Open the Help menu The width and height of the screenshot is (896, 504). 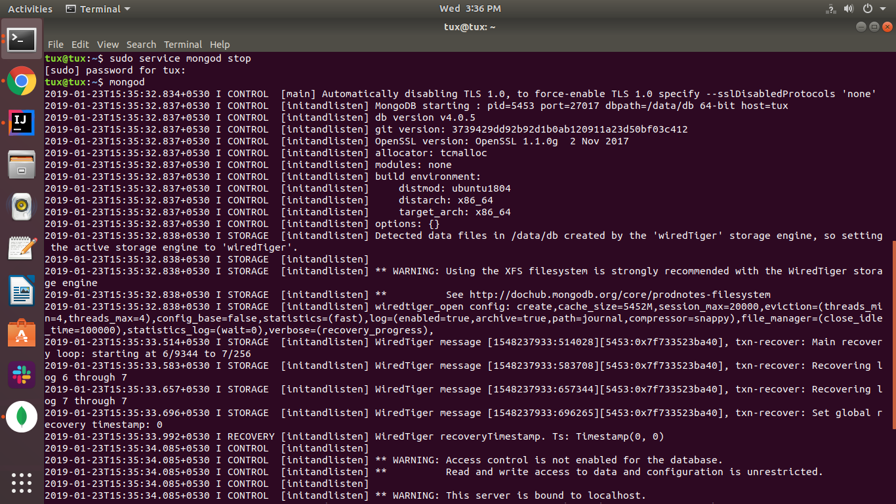point(220,45)
